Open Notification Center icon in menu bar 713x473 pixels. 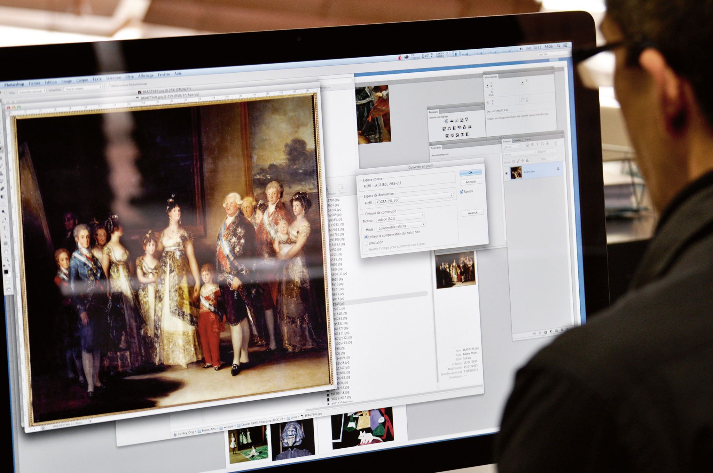(565, 45)
